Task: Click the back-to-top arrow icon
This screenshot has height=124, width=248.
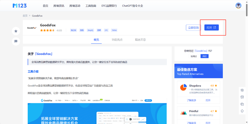Action: 242,111
